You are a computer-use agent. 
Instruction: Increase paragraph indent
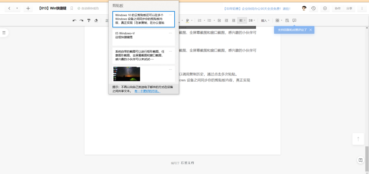point(227,20)
